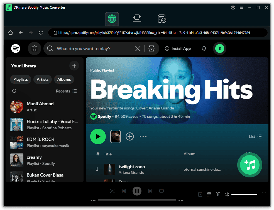This screenshot has width=274, height=210.
Task: Open more options for Breaking Hits
Action: pos(143,136)
